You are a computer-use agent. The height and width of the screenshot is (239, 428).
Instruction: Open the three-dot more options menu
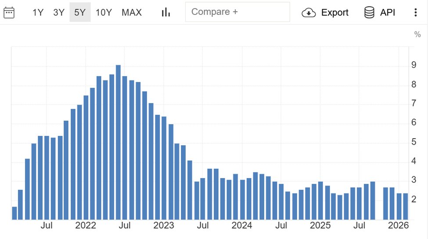[x=415, y=13]
